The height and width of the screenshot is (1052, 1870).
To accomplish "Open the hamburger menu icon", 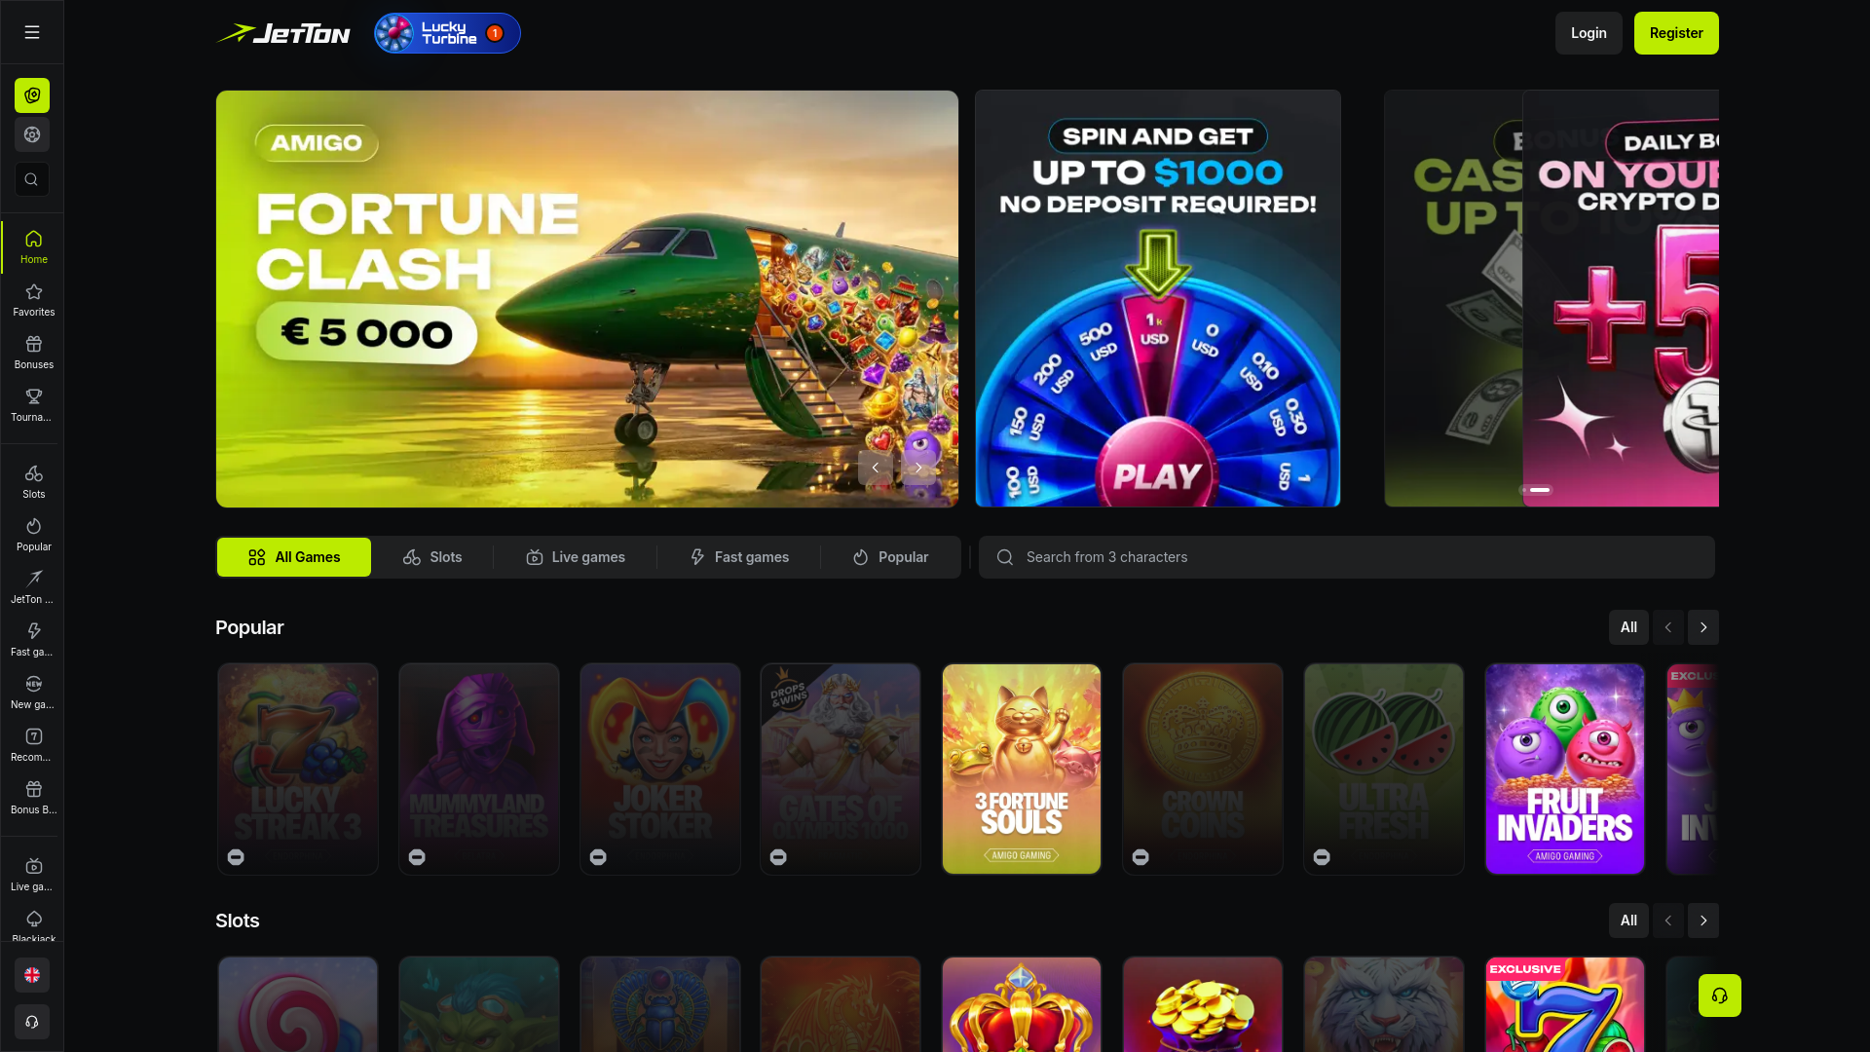I will 32,32.
